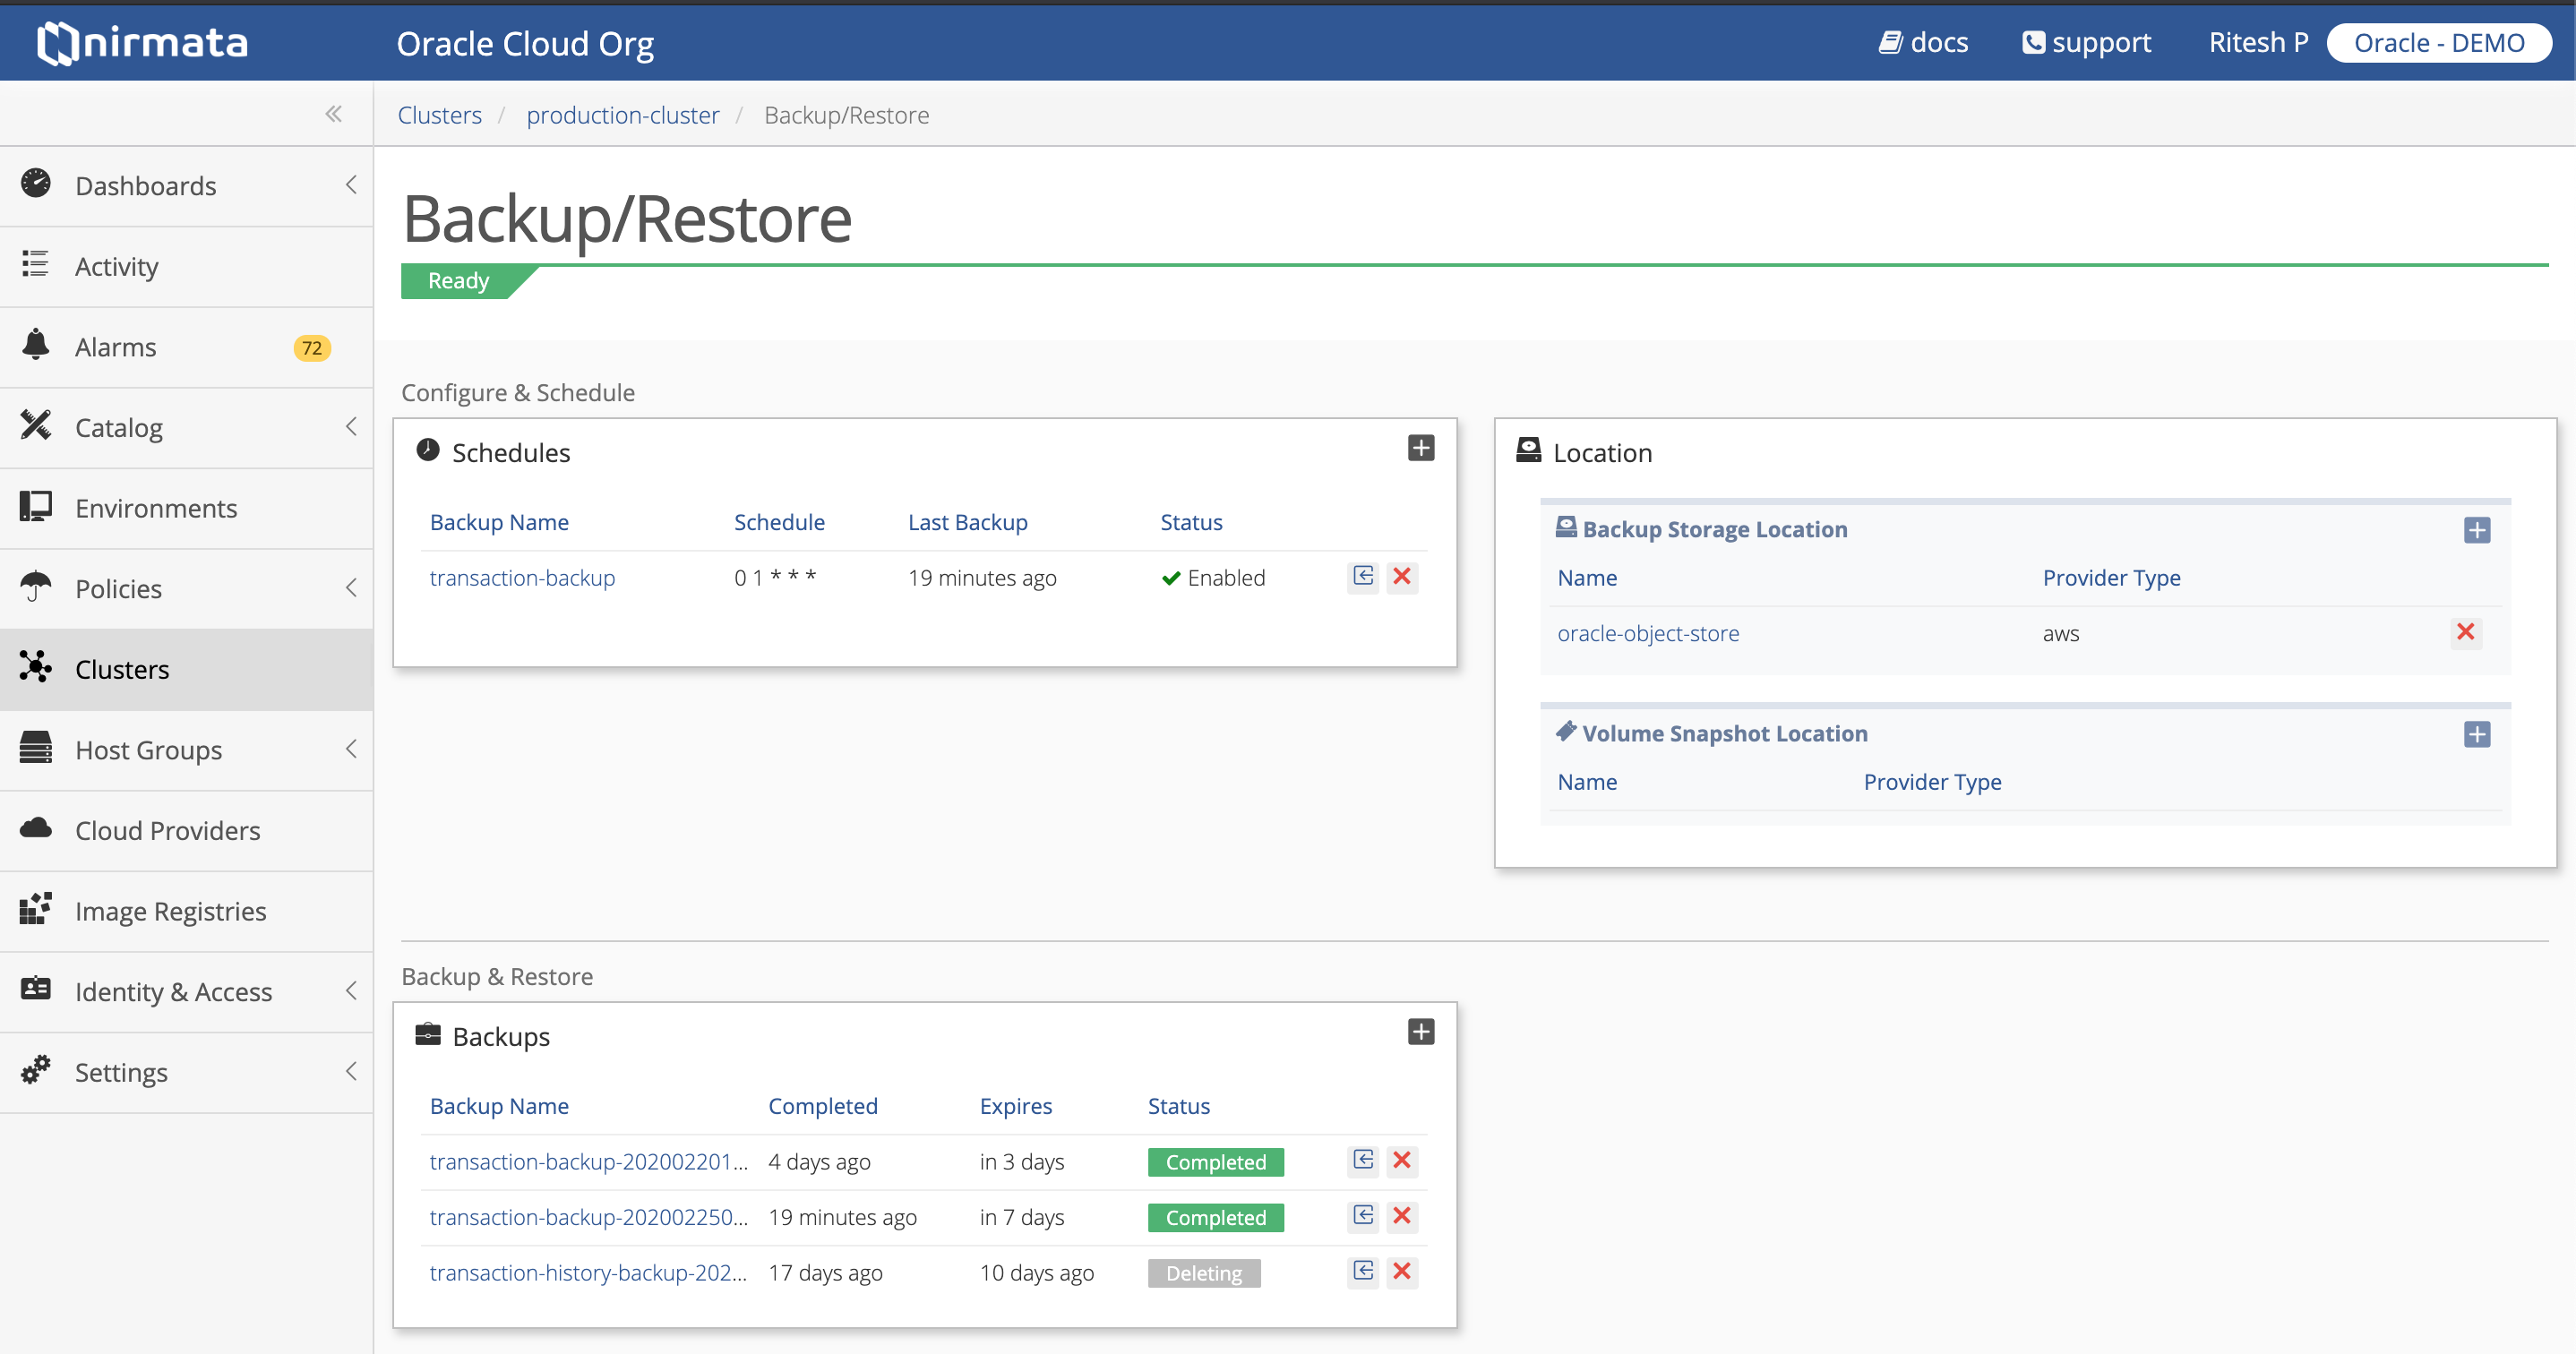Add a new backup storage location
Image resolution: width=2576 pixels, height=1354 pixels.
coord(2476,530)
